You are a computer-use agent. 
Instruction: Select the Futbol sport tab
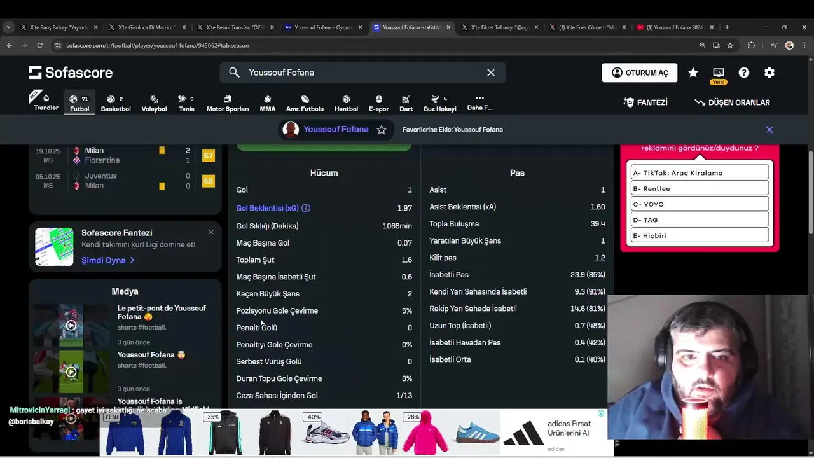(x=79, y=103)
